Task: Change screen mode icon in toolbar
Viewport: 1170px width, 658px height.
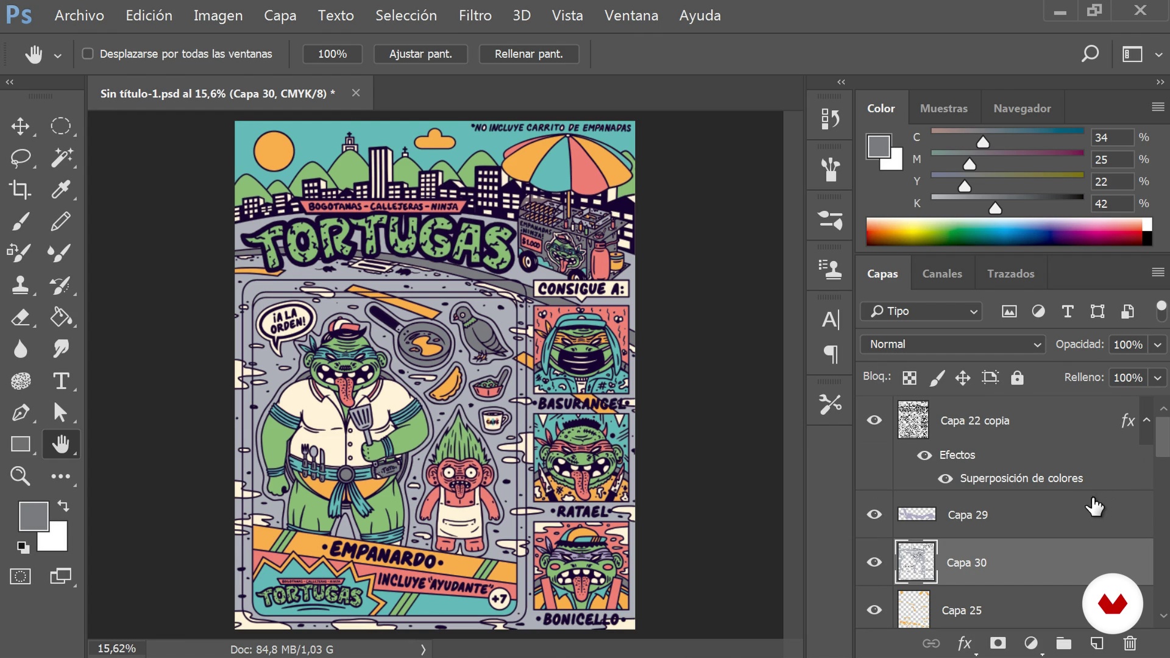Action: [x=60, y=576]
